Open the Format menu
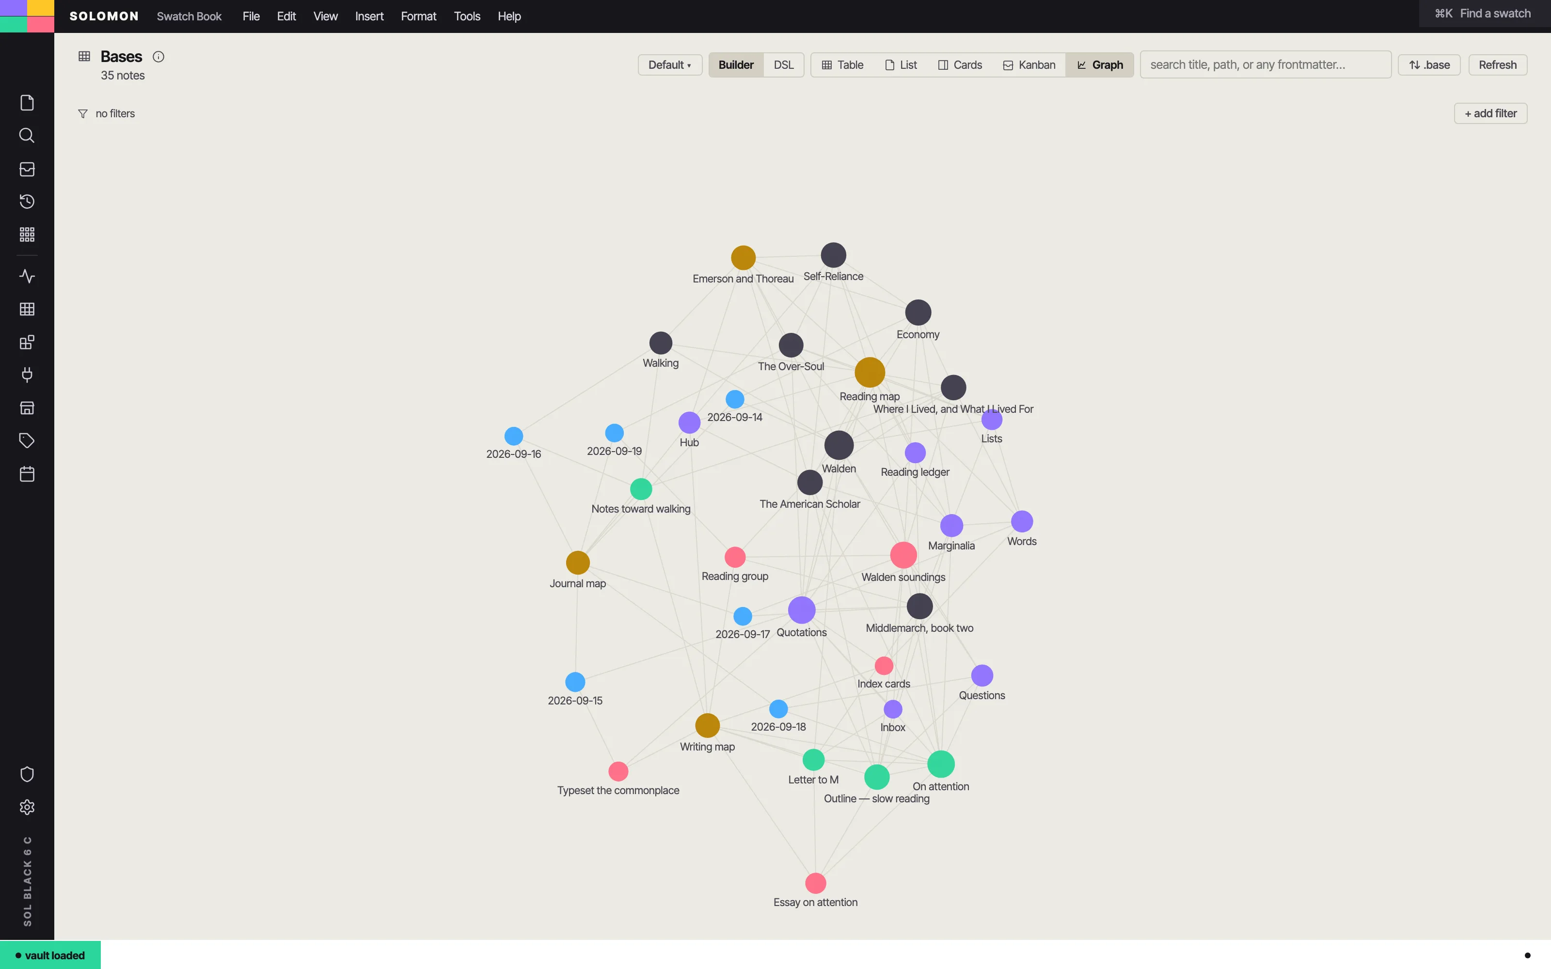Image resolution: width=1551 pixels, height=969 pixels. pos(418,16)
